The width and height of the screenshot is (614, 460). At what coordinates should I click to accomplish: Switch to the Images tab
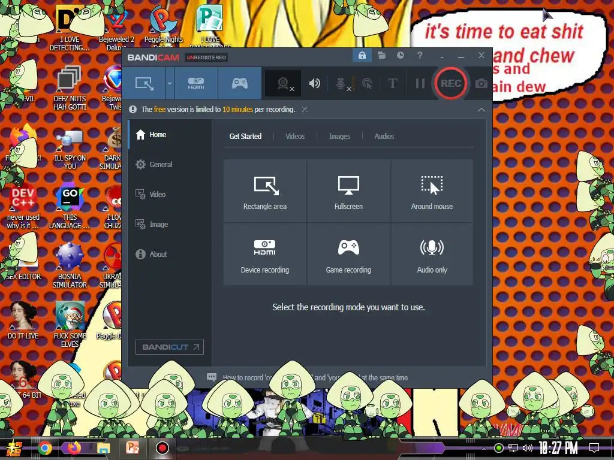[x=339, y=136]
